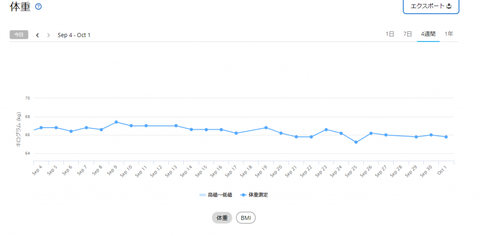Image resolution: width=480 pixels, height=236 pixels.
Task: Click the Sep 19 data point
Action: (x=266, y=128)
